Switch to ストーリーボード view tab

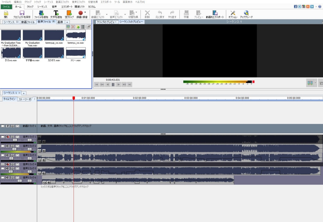click(x=25, y=99)
